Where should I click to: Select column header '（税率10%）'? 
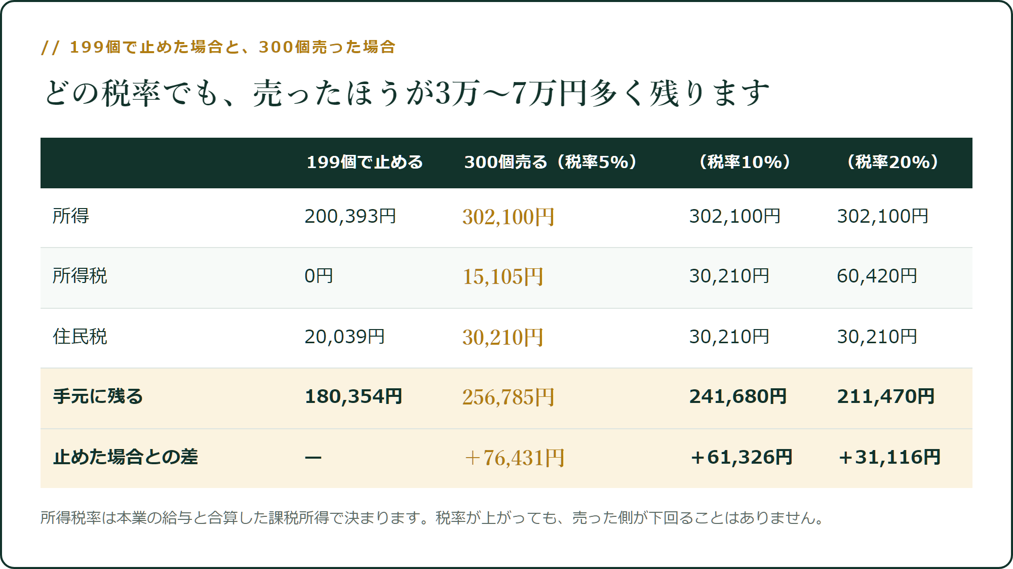744,162
